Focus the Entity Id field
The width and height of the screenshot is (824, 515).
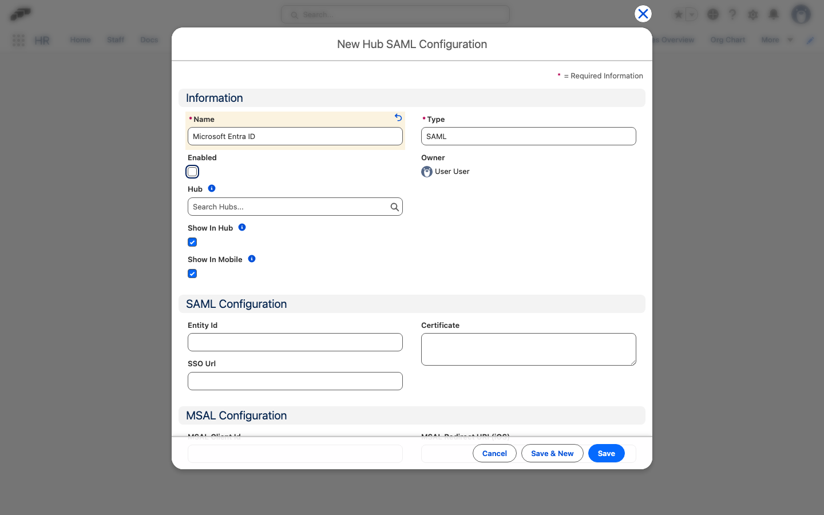tap(295, 342)
